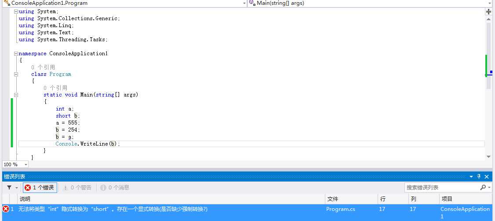Image resolution: width=495 pixels, height=221 pixels.
Task: Sort by the 列 column header
Action: tap(423, 199)
